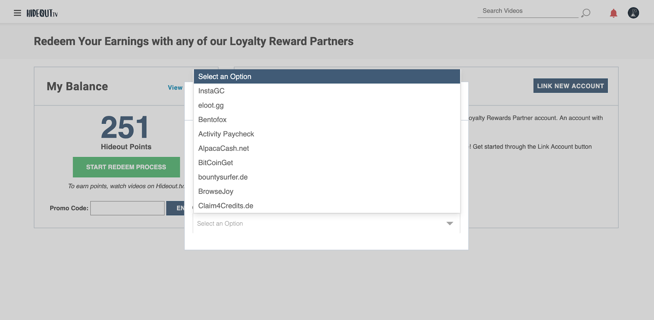Select InstaGC from the partner dropdown

coord(211,91)
